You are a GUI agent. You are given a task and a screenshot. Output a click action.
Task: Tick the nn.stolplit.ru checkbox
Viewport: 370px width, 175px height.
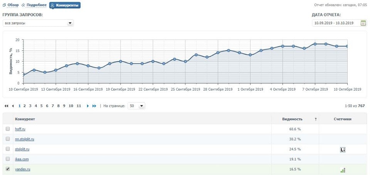point(8,139)
